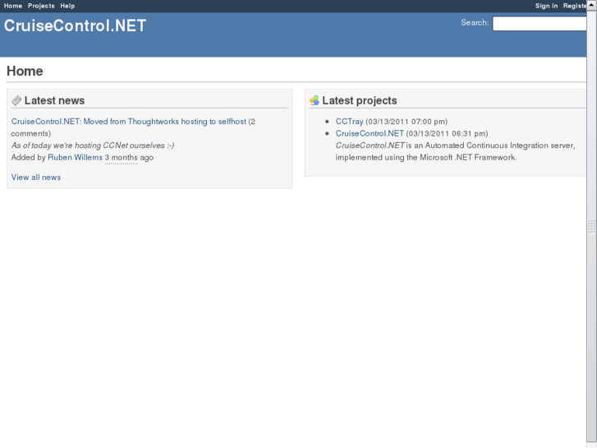Click the Latest news tag icon
Image resolution: width=597 pixels, height=448 pixels.
pos(16,100)
